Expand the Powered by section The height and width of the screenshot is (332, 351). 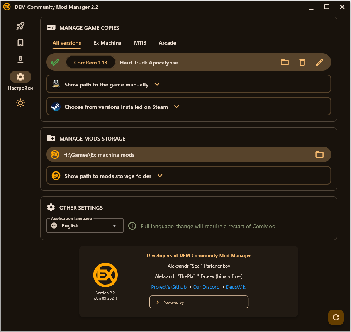pos(199,302)
